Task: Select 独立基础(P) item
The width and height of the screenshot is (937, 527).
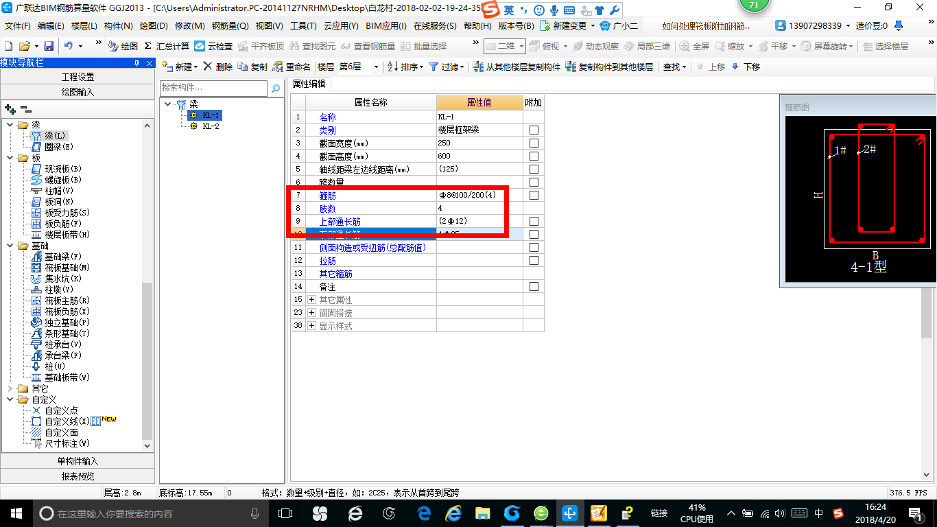Action: [60, 323]
